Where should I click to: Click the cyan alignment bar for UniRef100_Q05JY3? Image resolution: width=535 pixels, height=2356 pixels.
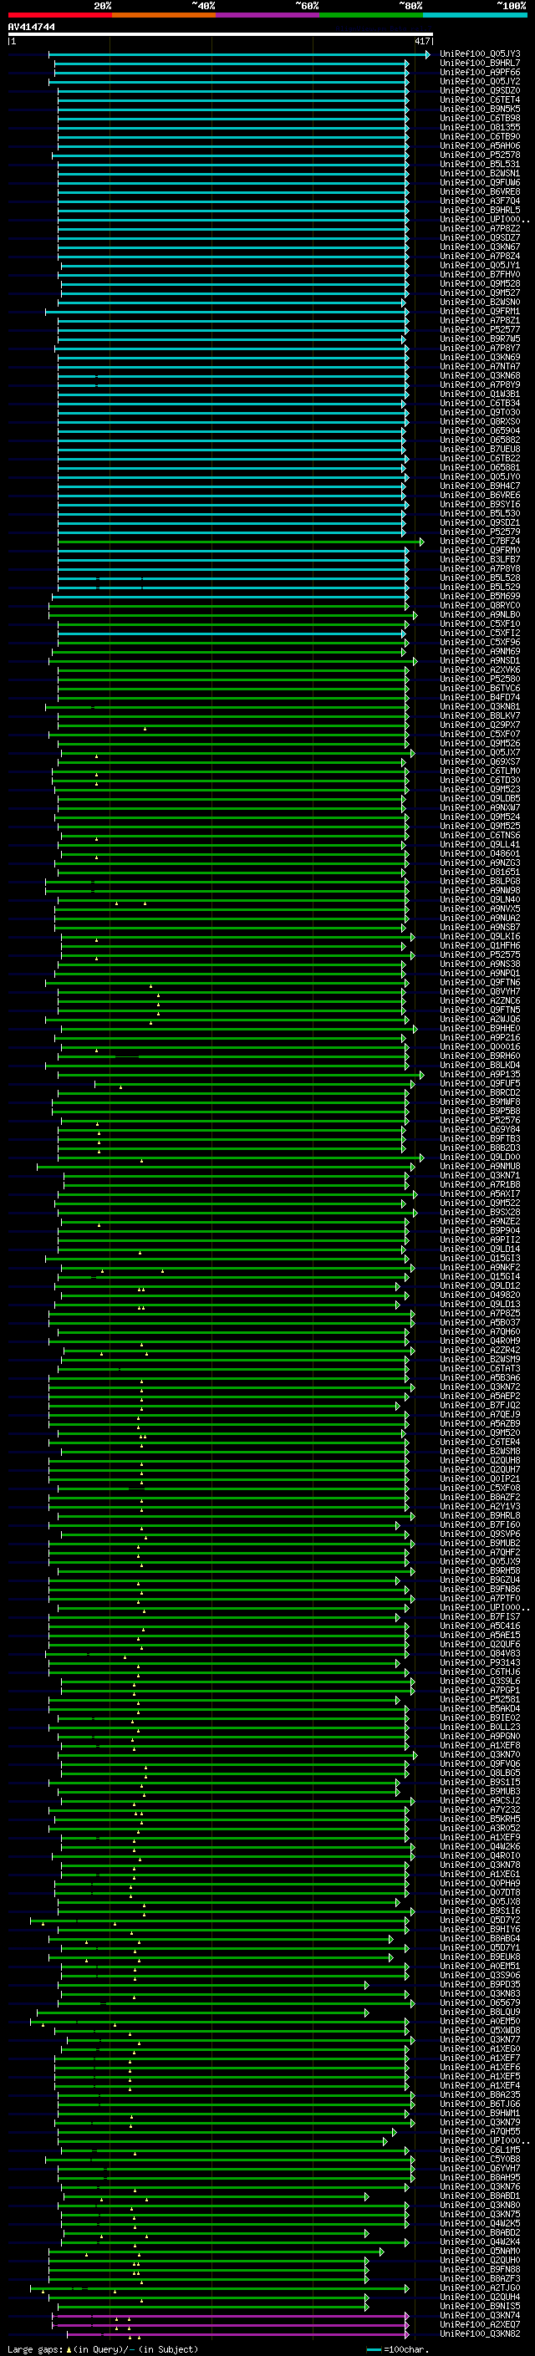[239, 55]
